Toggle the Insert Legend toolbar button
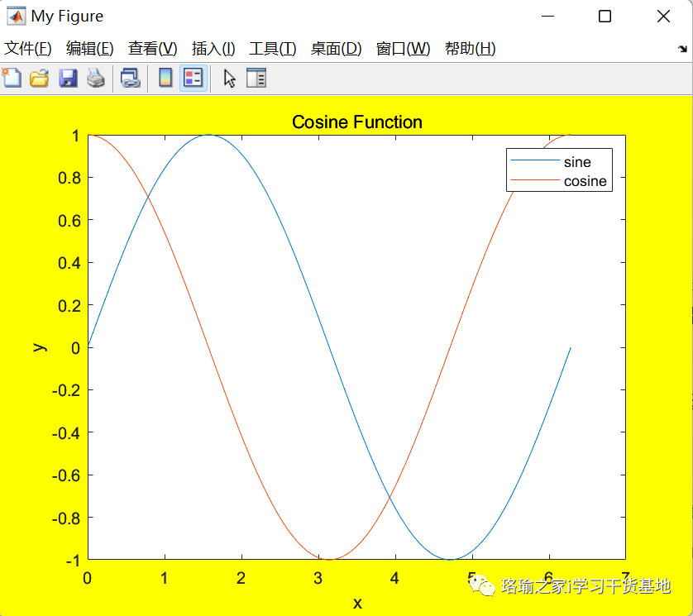The height and width of the screenshot is (616, 693). coord(194,79)
